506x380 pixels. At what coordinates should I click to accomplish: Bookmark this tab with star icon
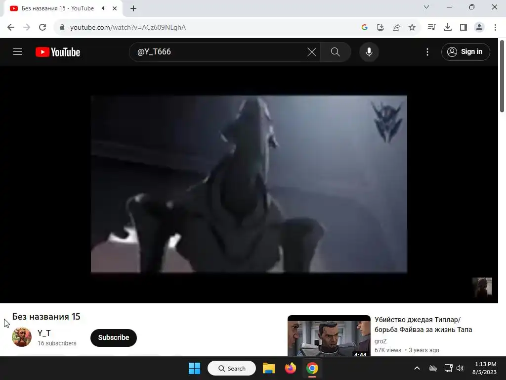(412, 27)
